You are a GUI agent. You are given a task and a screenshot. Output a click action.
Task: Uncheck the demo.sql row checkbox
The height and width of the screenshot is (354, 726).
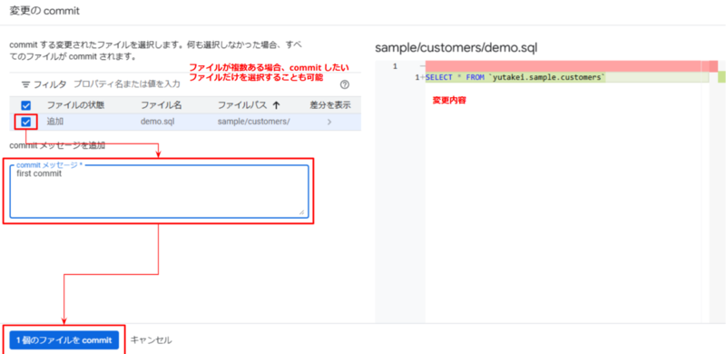[x=26, y=123]
